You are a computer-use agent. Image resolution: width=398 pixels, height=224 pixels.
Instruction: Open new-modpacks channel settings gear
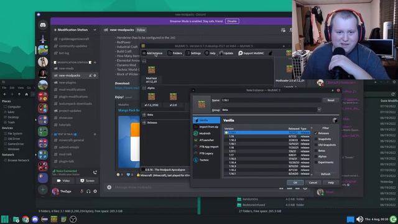click(95, 75)
